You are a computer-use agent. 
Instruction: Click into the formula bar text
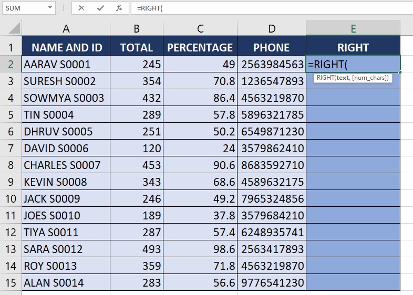pyautogui.click(x=263, y=8)
